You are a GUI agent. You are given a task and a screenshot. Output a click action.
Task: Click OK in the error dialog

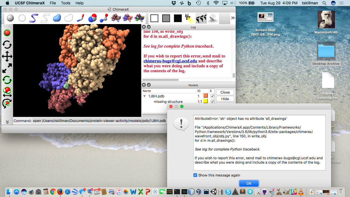[x=249, y=183]
